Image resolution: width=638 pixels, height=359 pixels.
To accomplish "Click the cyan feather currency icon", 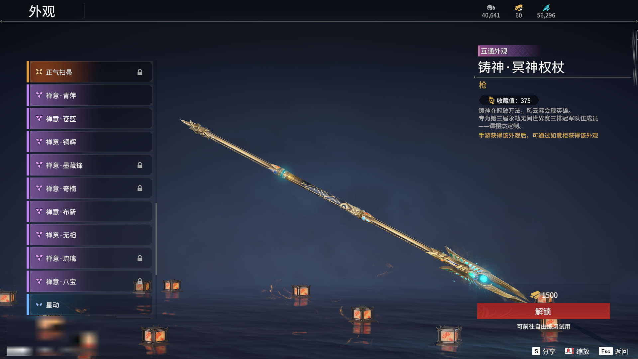I will (546, 8).
